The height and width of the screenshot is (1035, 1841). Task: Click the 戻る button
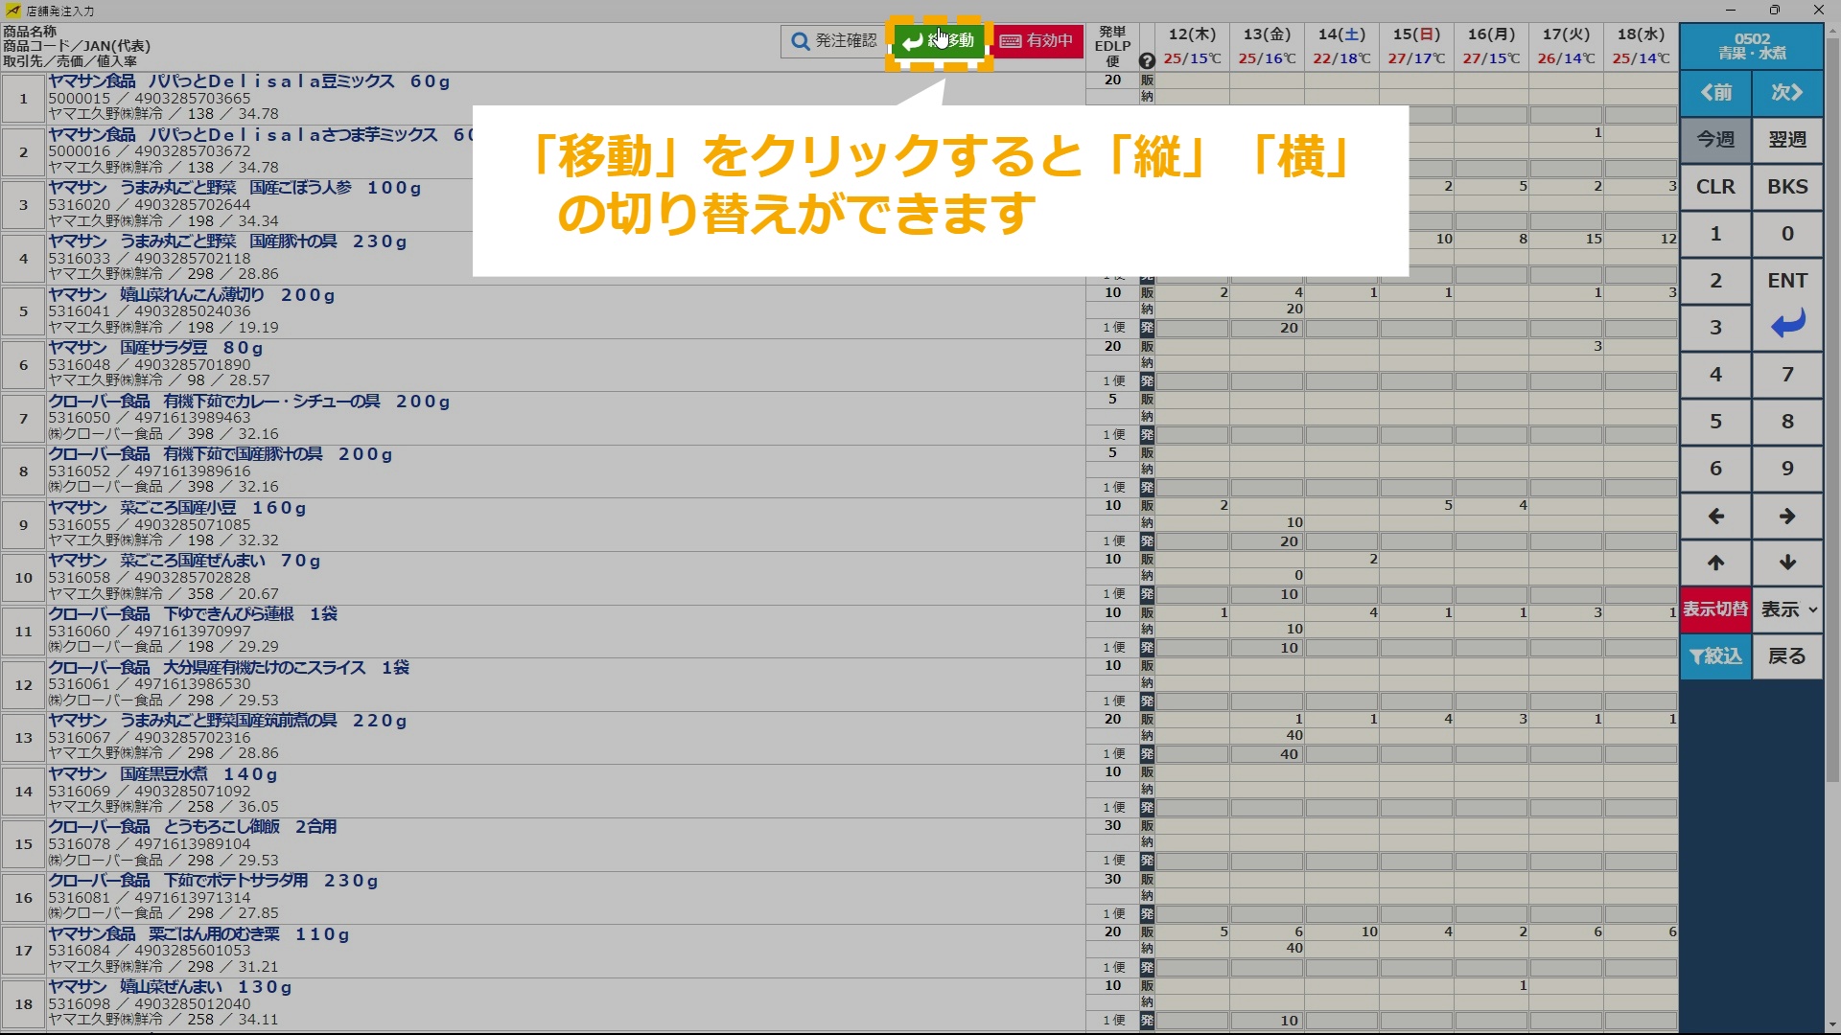click(1787, 656)
